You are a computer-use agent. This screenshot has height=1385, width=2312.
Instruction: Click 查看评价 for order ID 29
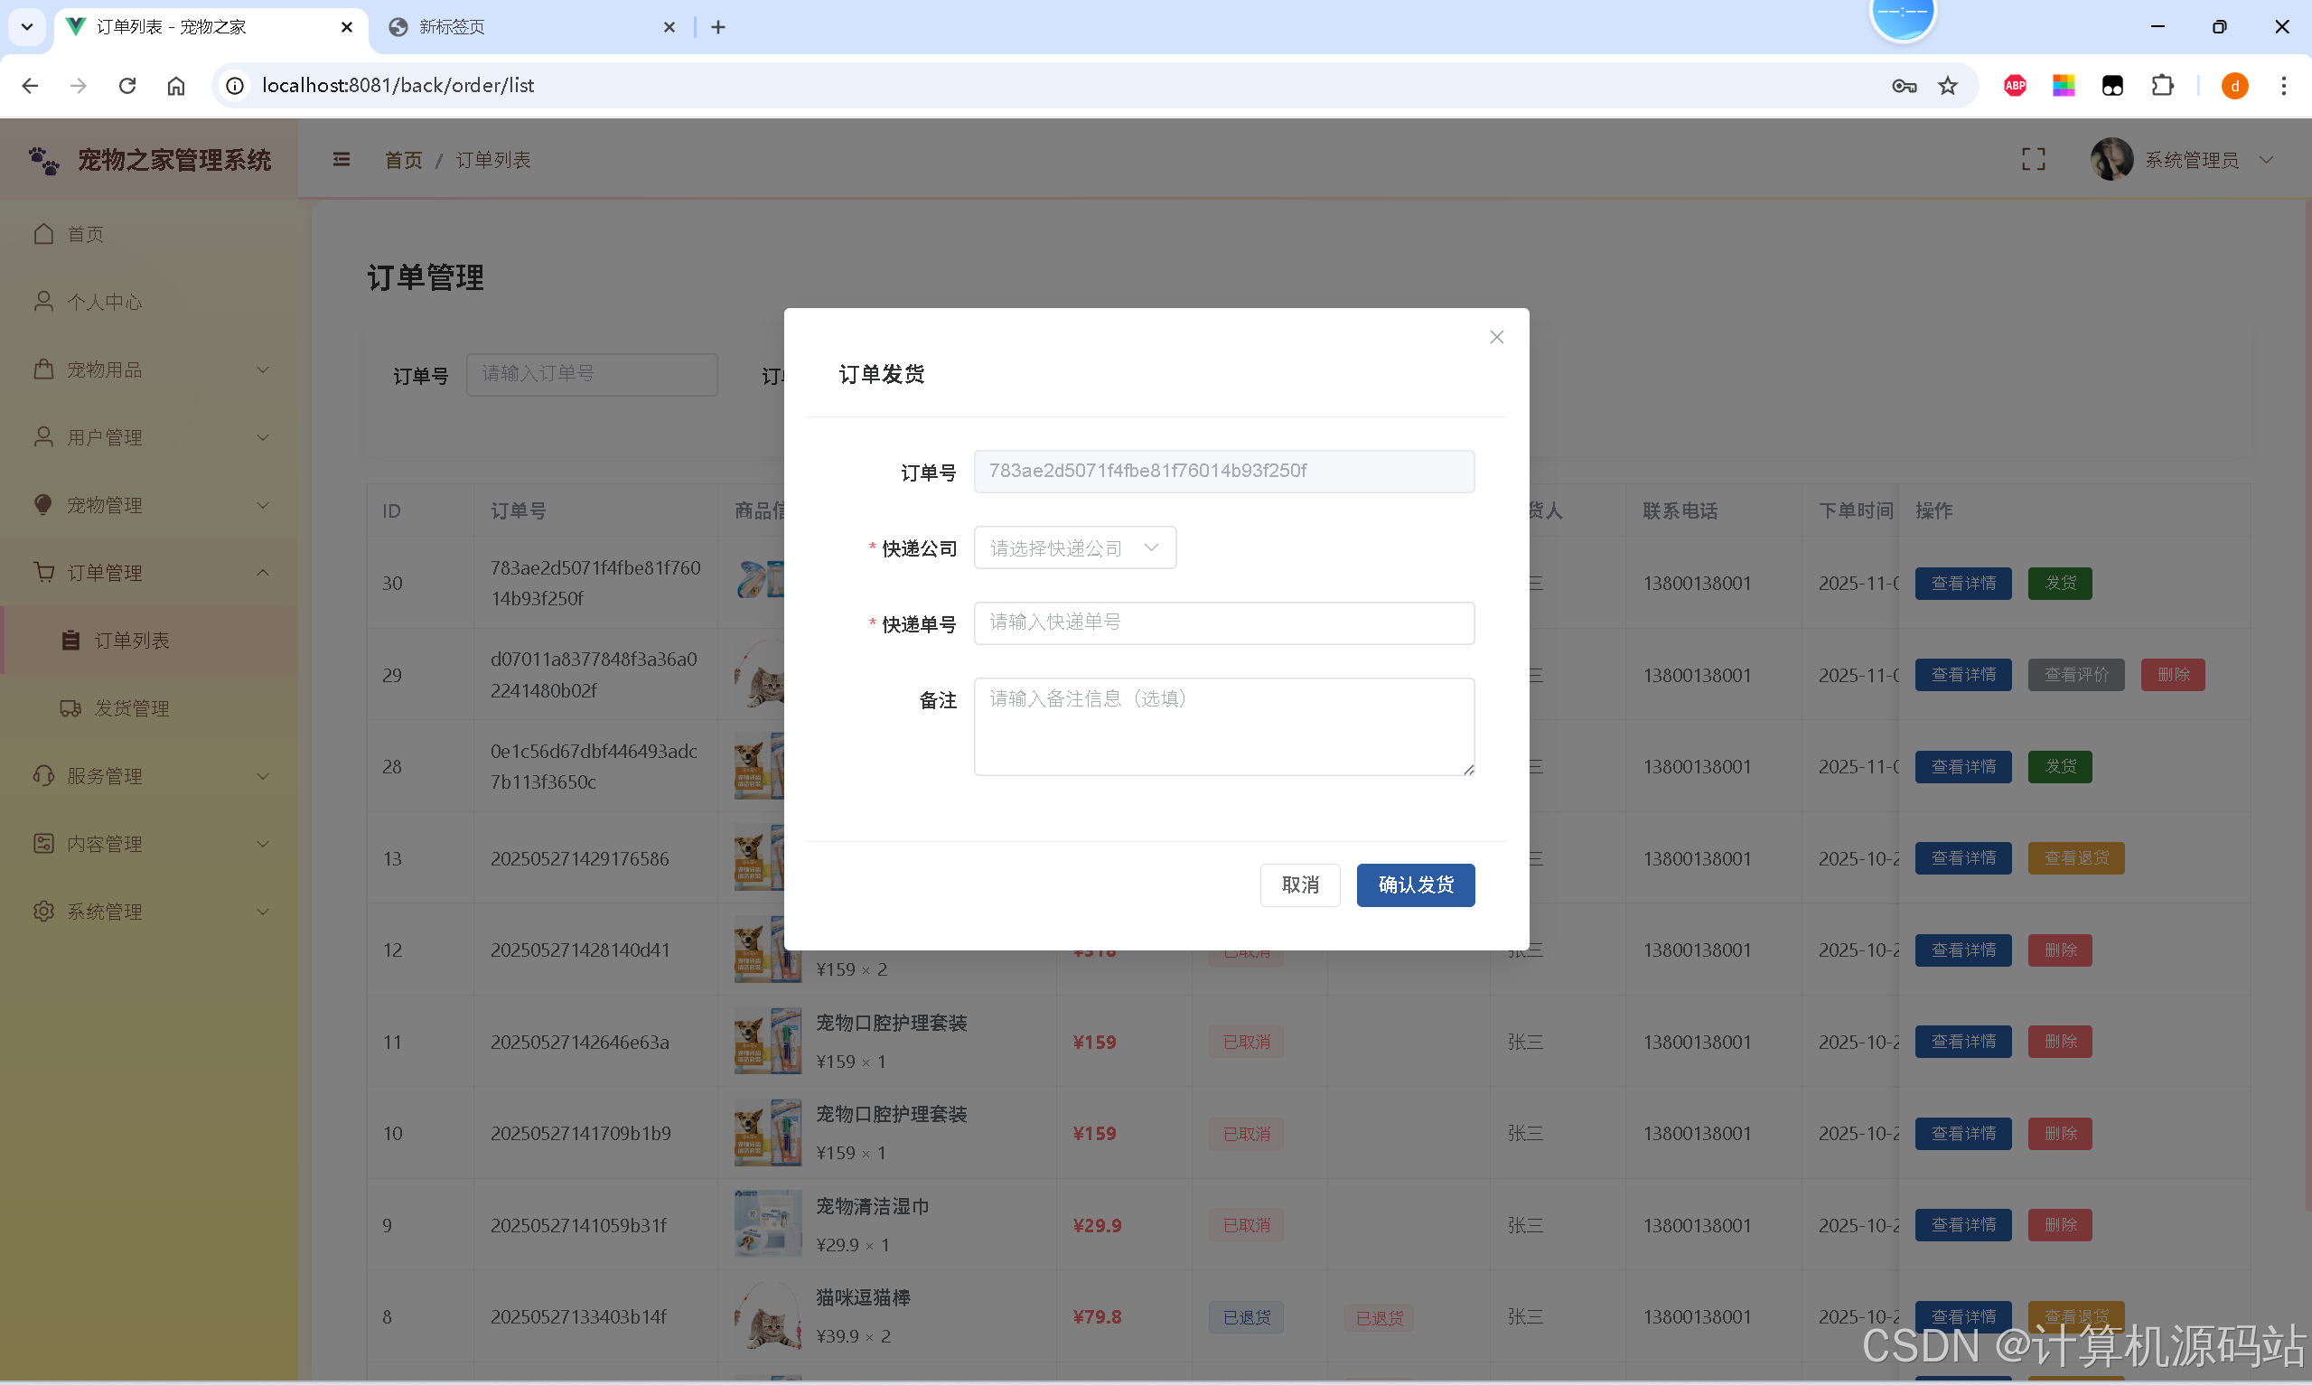pyautogui.click(x=2076, y=675)
